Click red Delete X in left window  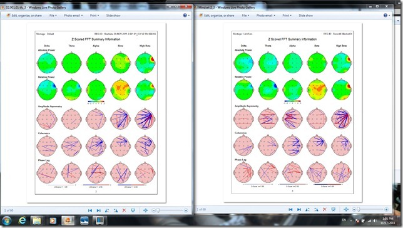(124, 210)
